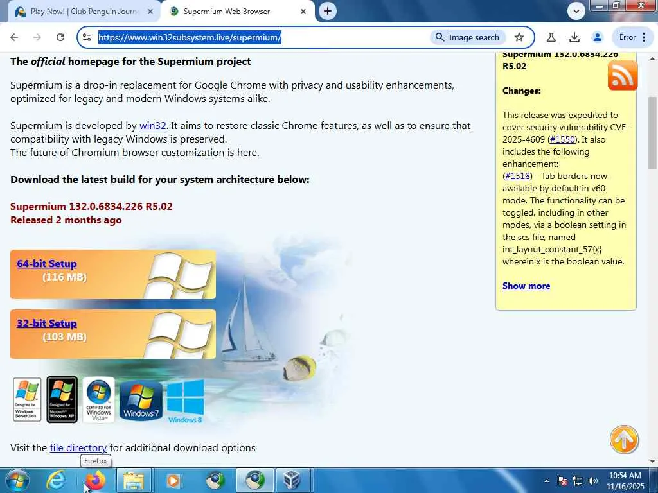The height and width of the screenshot is (493, 658).
Task: Open Action Center flag tray icon
Action: tap(562, 481)
